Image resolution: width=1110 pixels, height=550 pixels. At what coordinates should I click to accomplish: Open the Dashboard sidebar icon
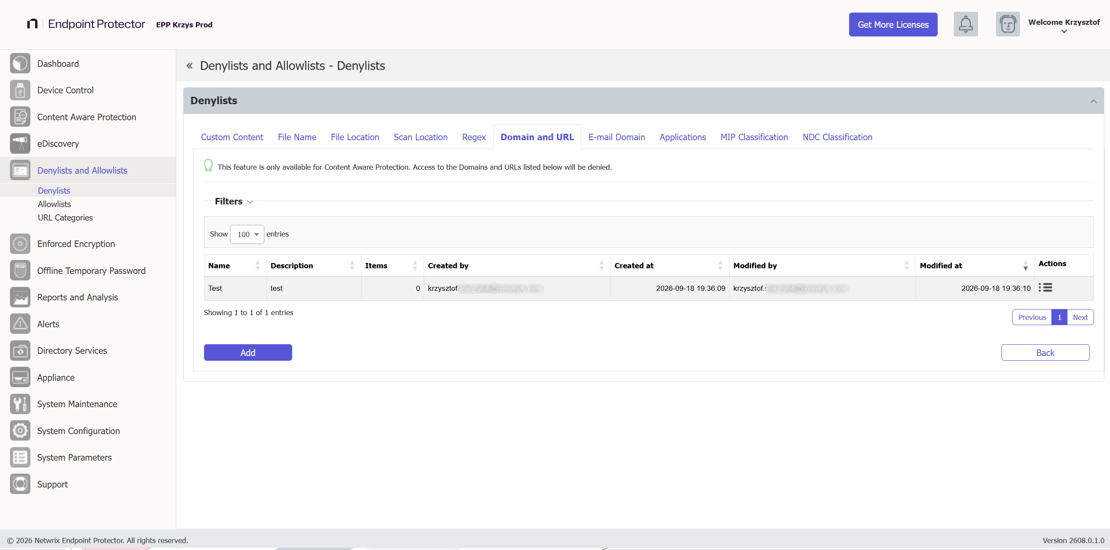click(x=20, y=64)
